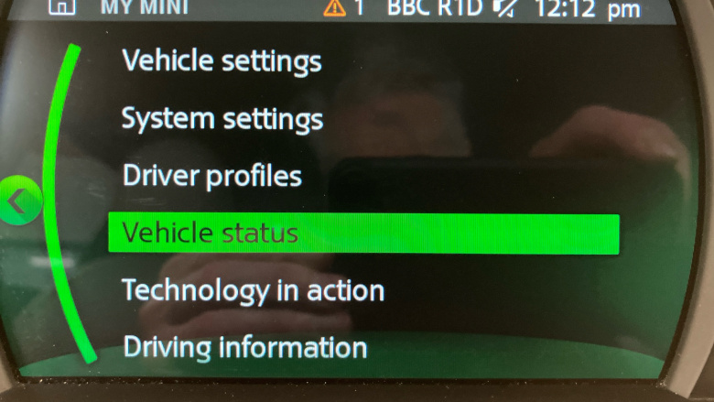Tap the pm indicator of the clock
This screenshot has height=402, width=714.
tap(624, 10)
